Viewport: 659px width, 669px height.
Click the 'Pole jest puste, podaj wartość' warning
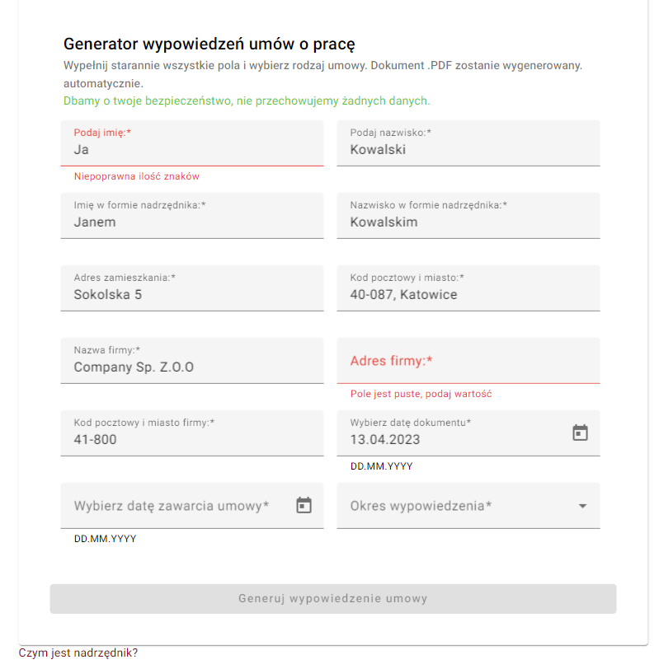pos(421,394)
